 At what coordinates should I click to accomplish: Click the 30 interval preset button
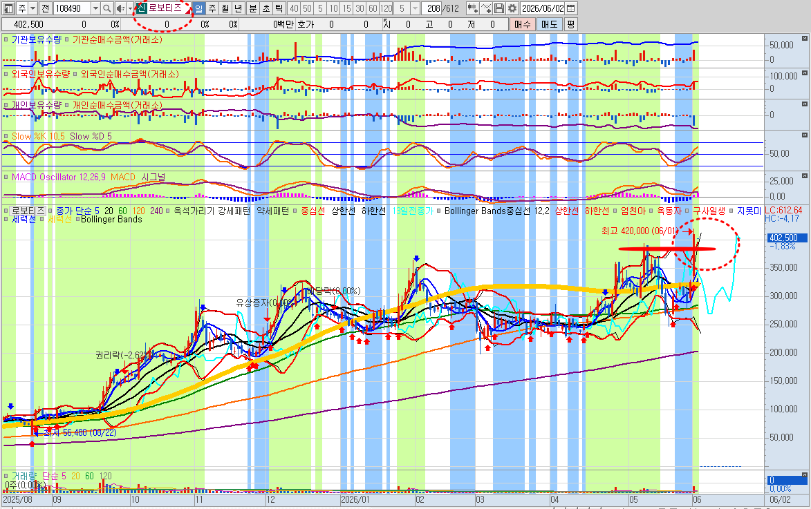tap(360, 8)
